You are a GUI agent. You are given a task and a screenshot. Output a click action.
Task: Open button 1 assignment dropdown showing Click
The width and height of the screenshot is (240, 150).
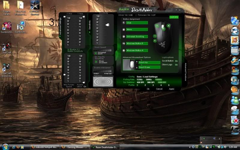pyautogui.click(x=137, y=23)
